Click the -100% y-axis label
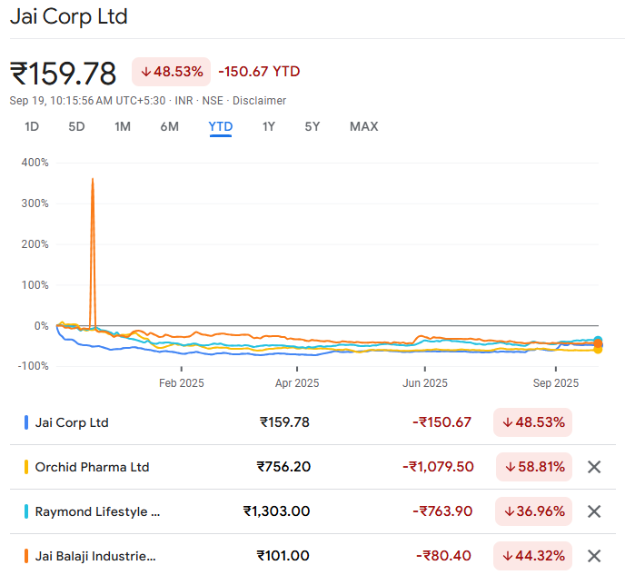Image resolution: width=625 pixels, height=575 pixels. [33, 366]
